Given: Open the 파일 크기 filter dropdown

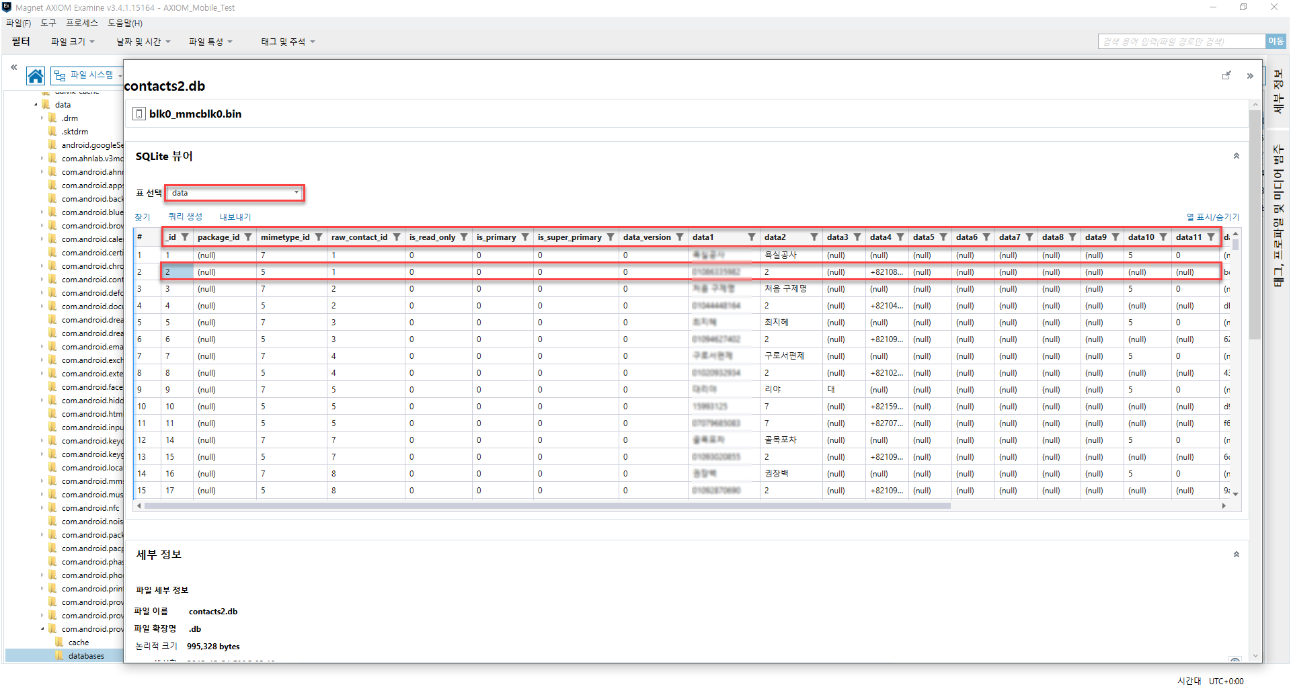Looking at the screenshot, I should click(73, 42).
